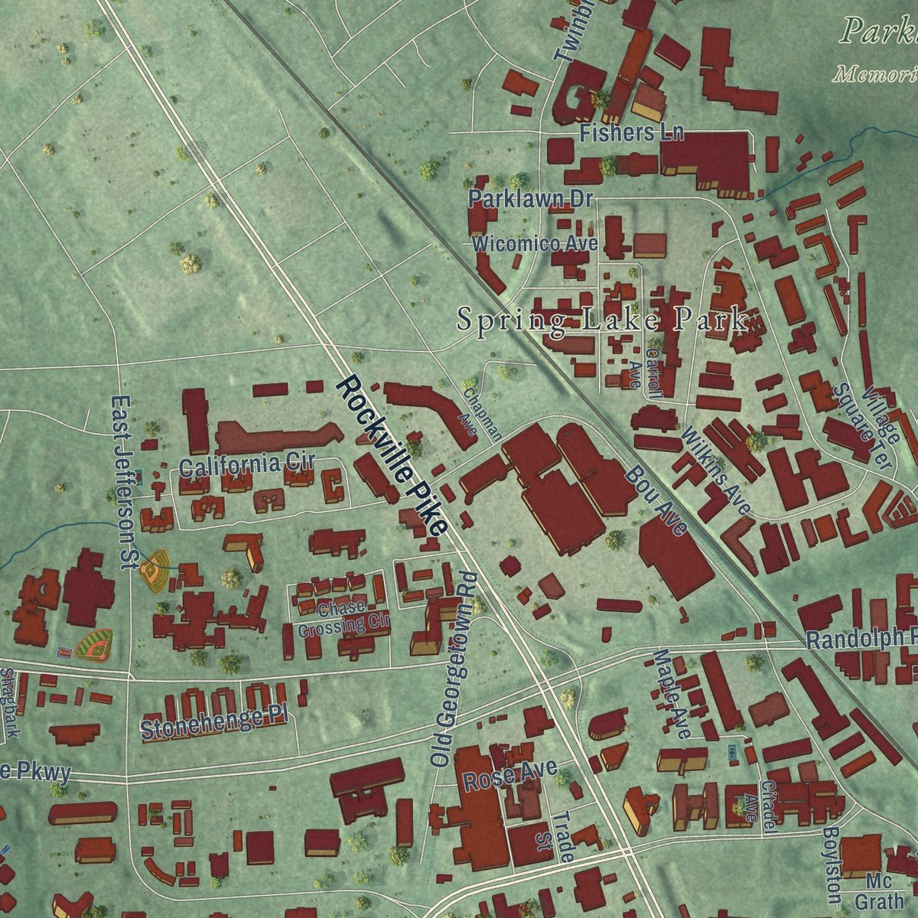Click the Stonehenge Pl street label
Screen dimensions: 918x918
coord(214,723)
